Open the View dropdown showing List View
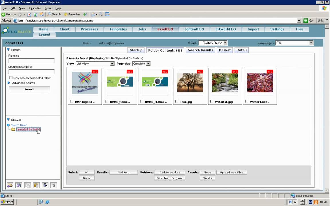The height and width of the screenshot is (206, 330). point(95,64)
